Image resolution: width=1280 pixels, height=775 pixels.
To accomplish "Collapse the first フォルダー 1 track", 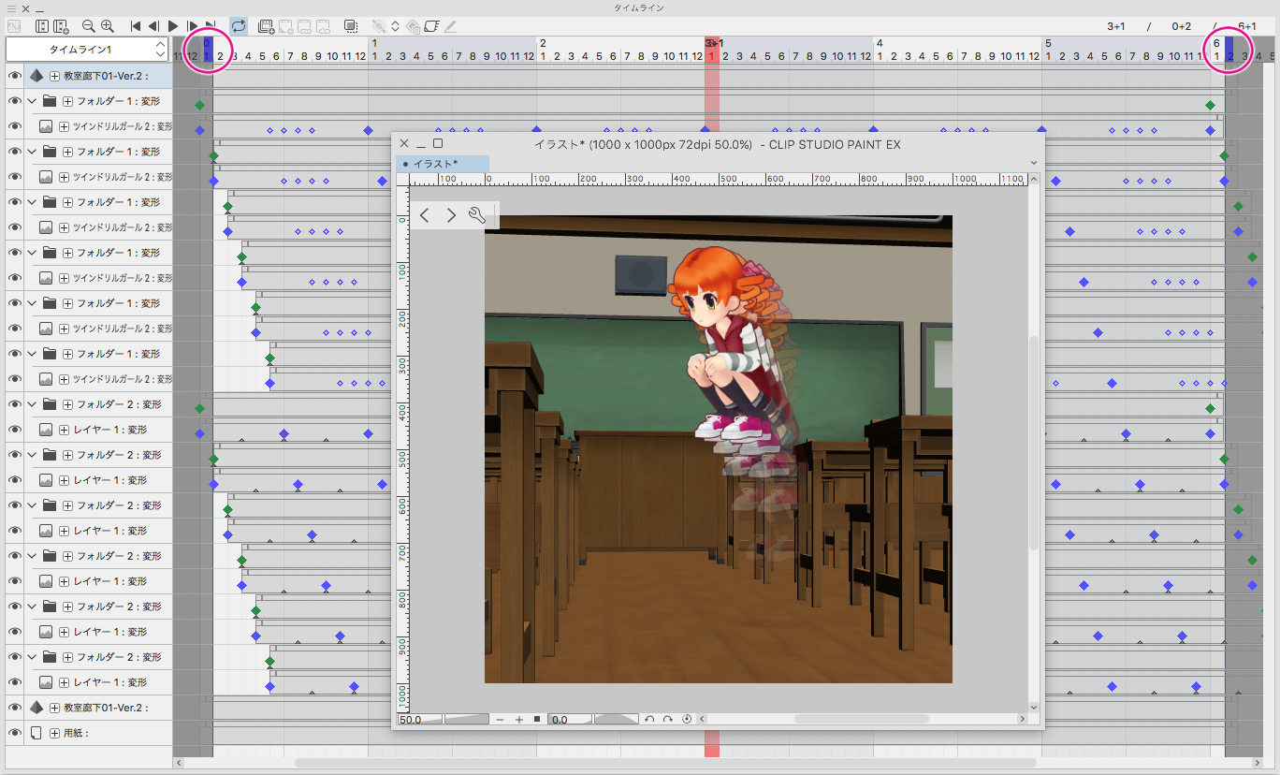I will pos(31,100).
